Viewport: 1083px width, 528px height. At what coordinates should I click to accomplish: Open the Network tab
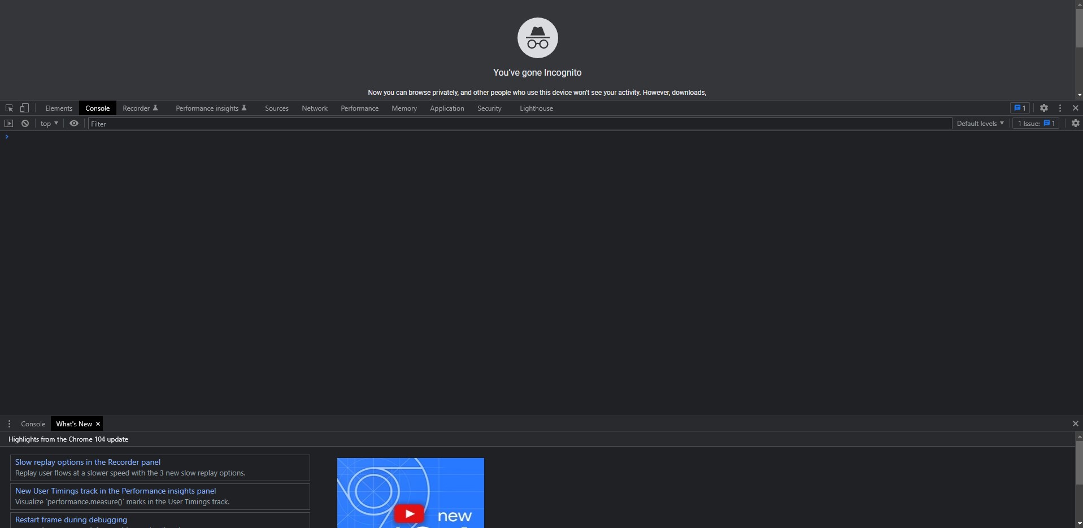pos(315,108)
